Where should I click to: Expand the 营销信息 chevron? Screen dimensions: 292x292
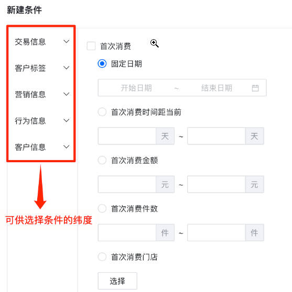66,94
